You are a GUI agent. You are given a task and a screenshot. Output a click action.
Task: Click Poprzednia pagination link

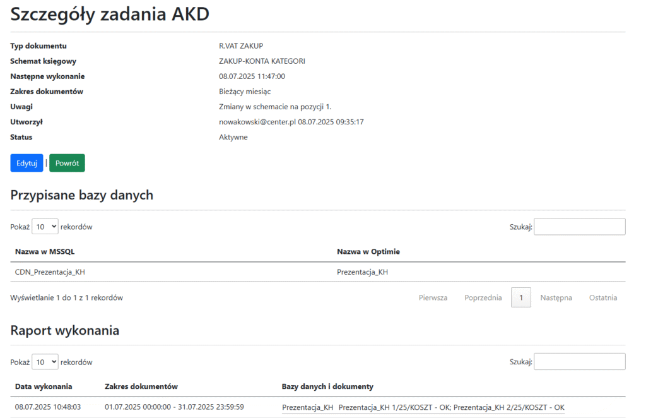coord(483,297)
